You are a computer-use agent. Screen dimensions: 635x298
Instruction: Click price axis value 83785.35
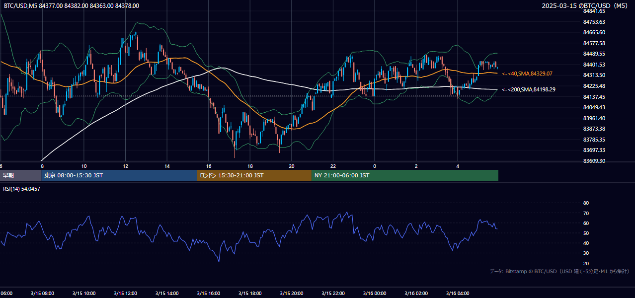click(x=594, y=140)
